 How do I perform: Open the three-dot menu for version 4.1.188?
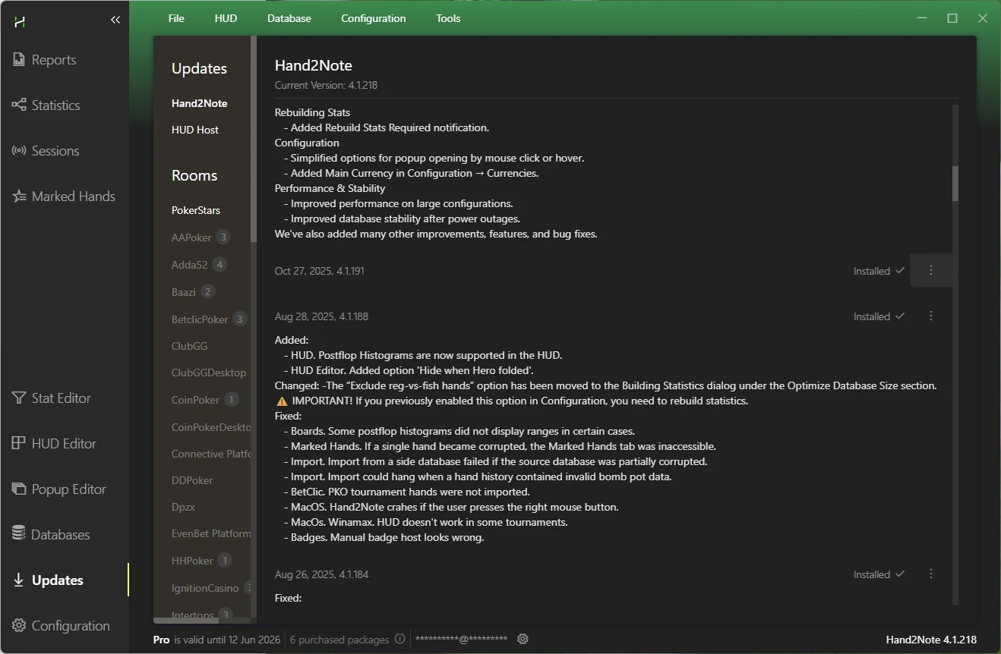tap(931, 316)
